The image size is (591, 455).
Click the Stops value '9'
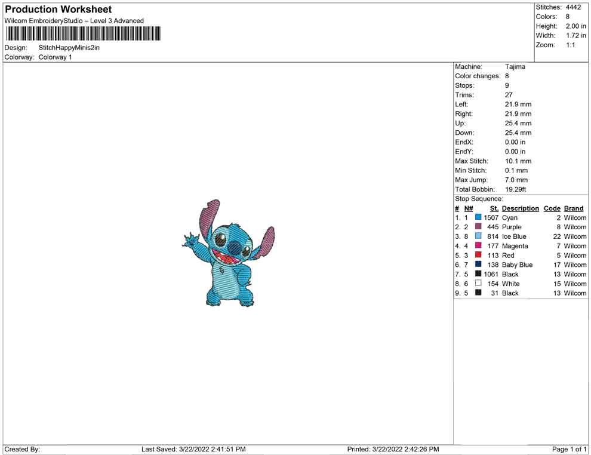coord(507,85)
